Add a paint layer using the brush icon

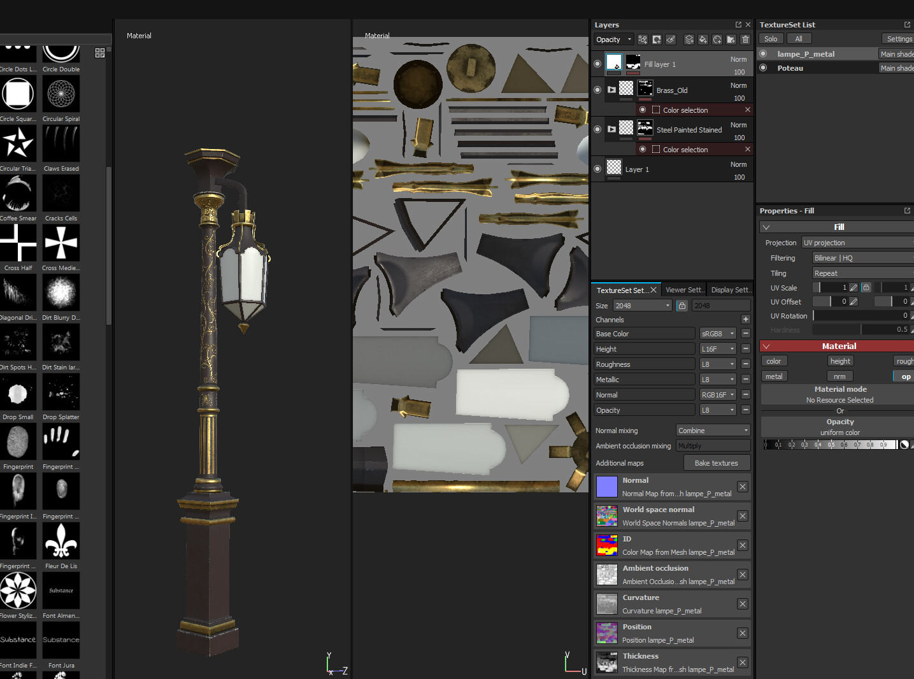pos(689,39)
